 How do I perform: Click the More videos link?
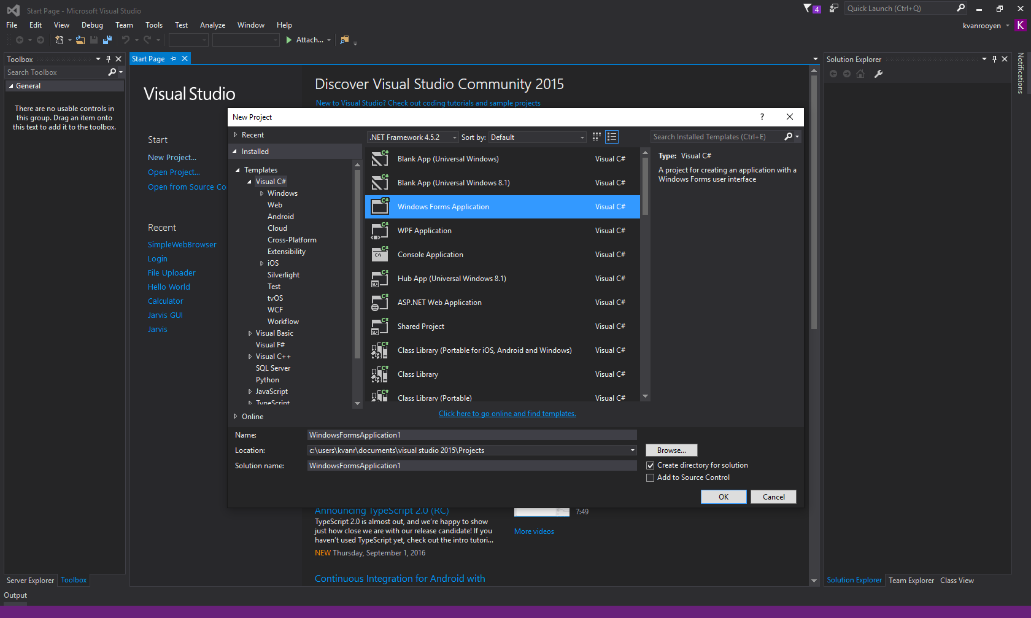click(x=534, y=531)
